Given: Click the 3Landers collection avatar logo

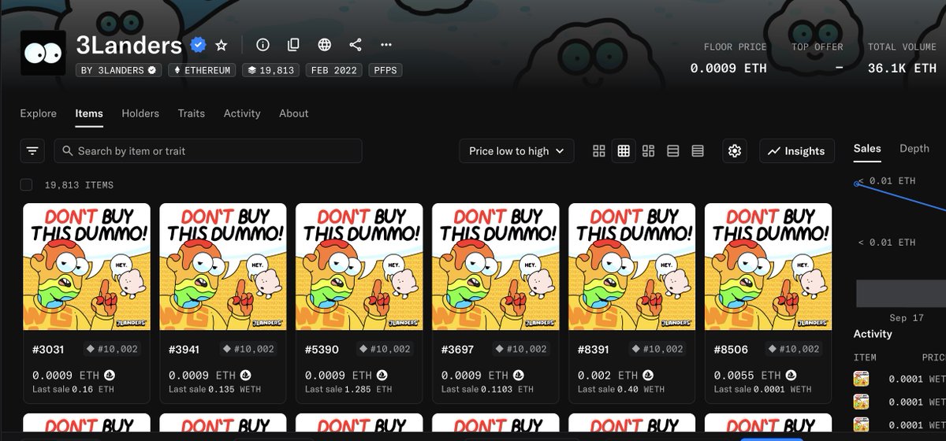Looking at the screenshot, I should pos(43,53).
